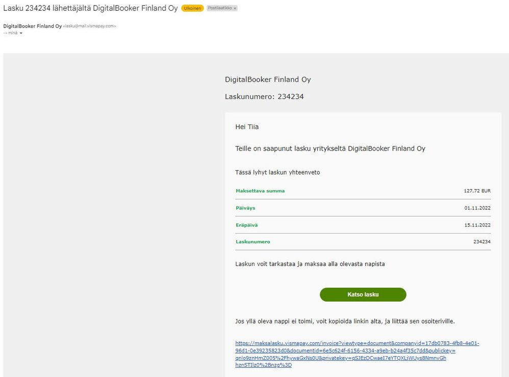Click the sender address lasku@mail.vismapay.com
The height and width of the screenshot is (377, 509).
click(89, 26)
